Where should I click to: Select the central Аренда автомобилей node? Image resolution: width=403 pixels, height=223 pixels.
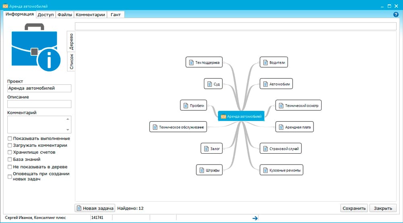[x=241, y=116]
